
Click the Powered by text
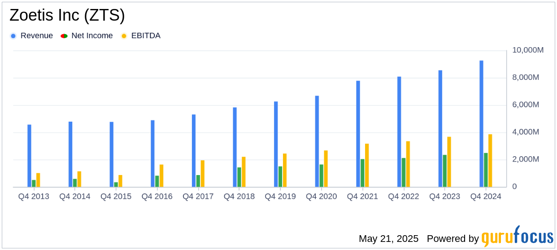453,239
